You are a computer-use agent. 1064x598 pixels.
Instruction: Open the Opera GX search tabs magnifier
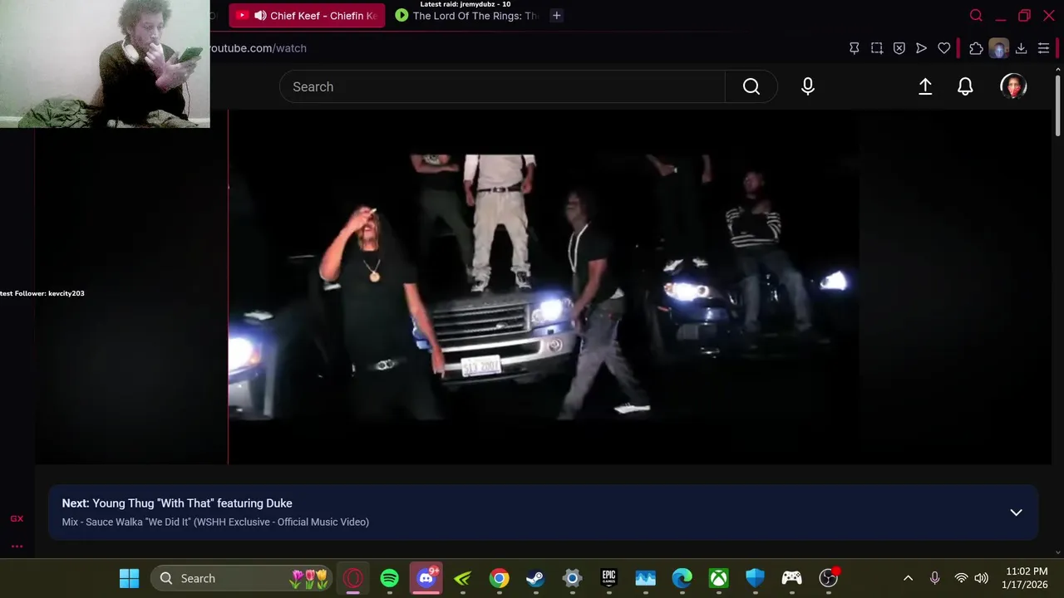tap(976, 16)
